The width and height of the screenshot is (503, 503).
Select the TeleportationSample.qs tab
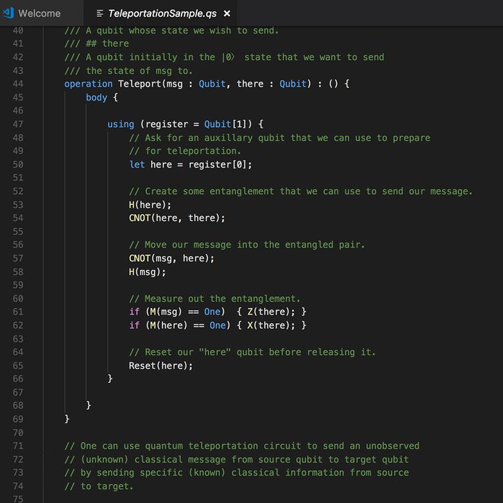pyautogui.click(x=162, y=13)
